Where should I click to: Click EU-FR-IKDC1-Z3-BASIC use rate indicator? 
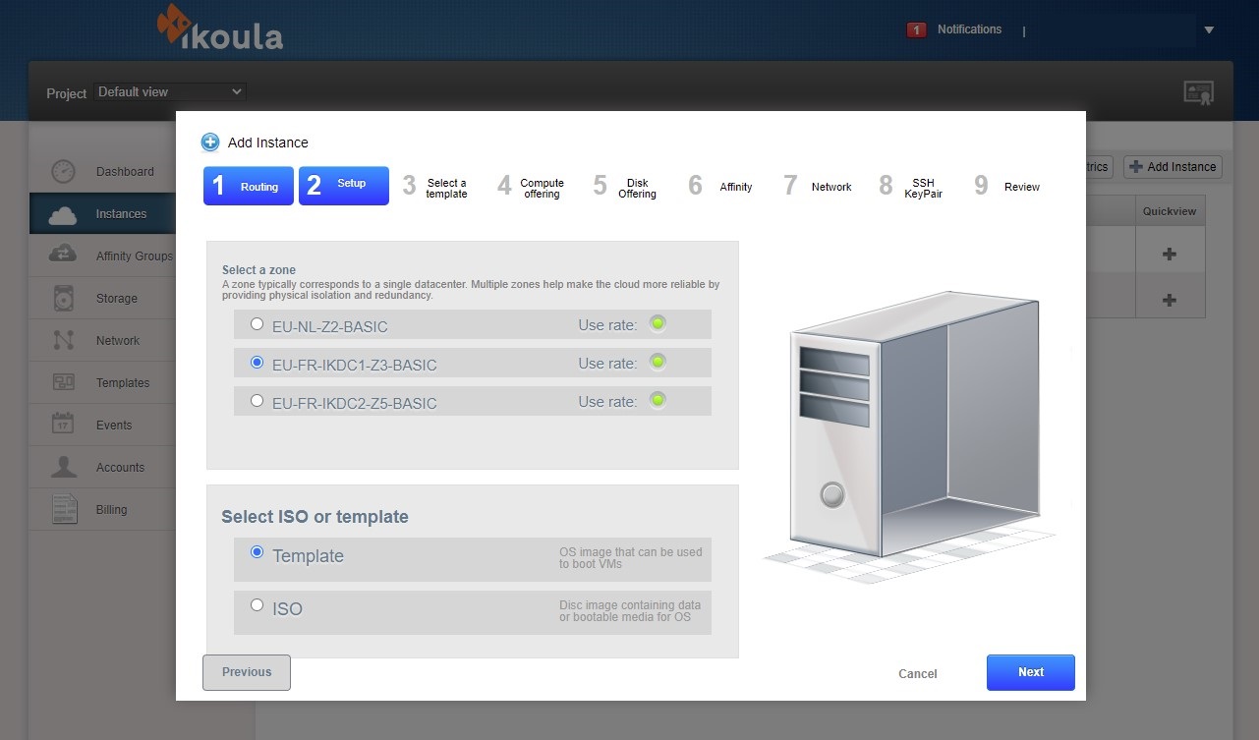[x=658, y=363]
